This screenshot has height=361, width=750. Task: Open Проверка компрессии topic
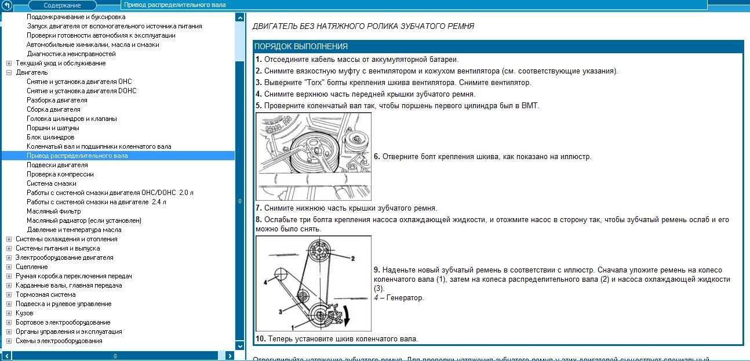(60, 174)
